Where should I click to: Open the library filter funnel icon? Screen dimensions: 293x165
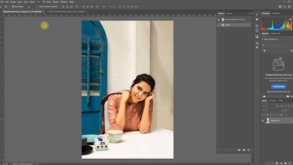tap(264, 51)
